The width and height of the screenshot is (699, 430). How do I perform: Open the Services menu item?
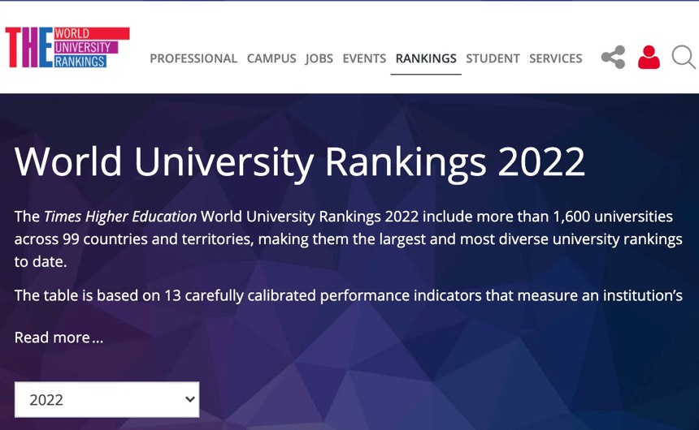point(555,58)
